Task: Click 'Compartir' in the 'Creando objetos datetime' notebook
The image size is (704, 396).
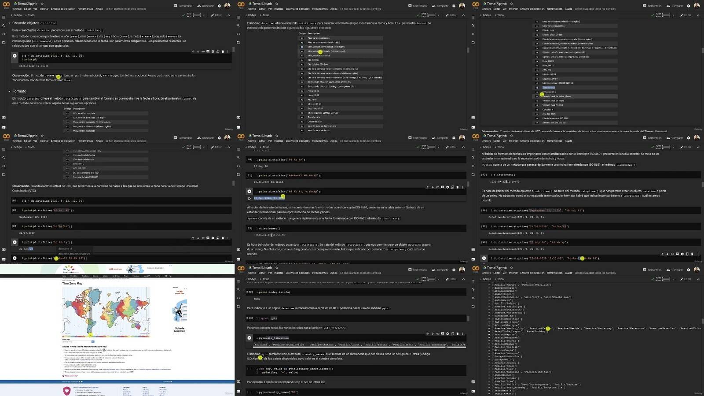Action: [205, 6]
